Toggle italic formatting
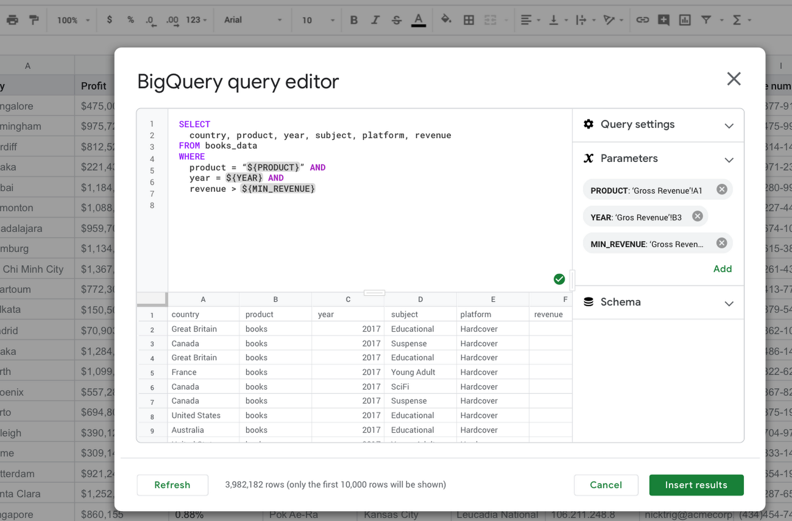This screenshot has width=792, height=521. [x=375, y=20]
